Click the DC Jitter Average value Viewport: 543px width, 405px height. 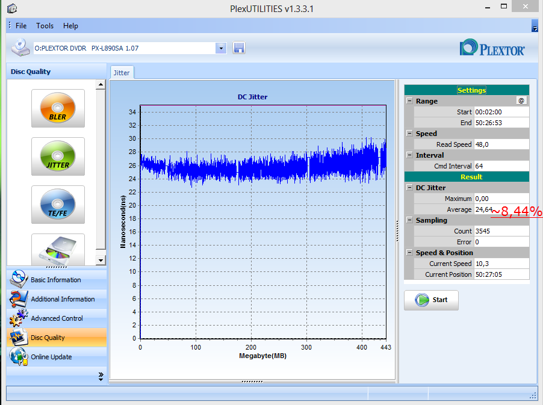coord(501,209)
